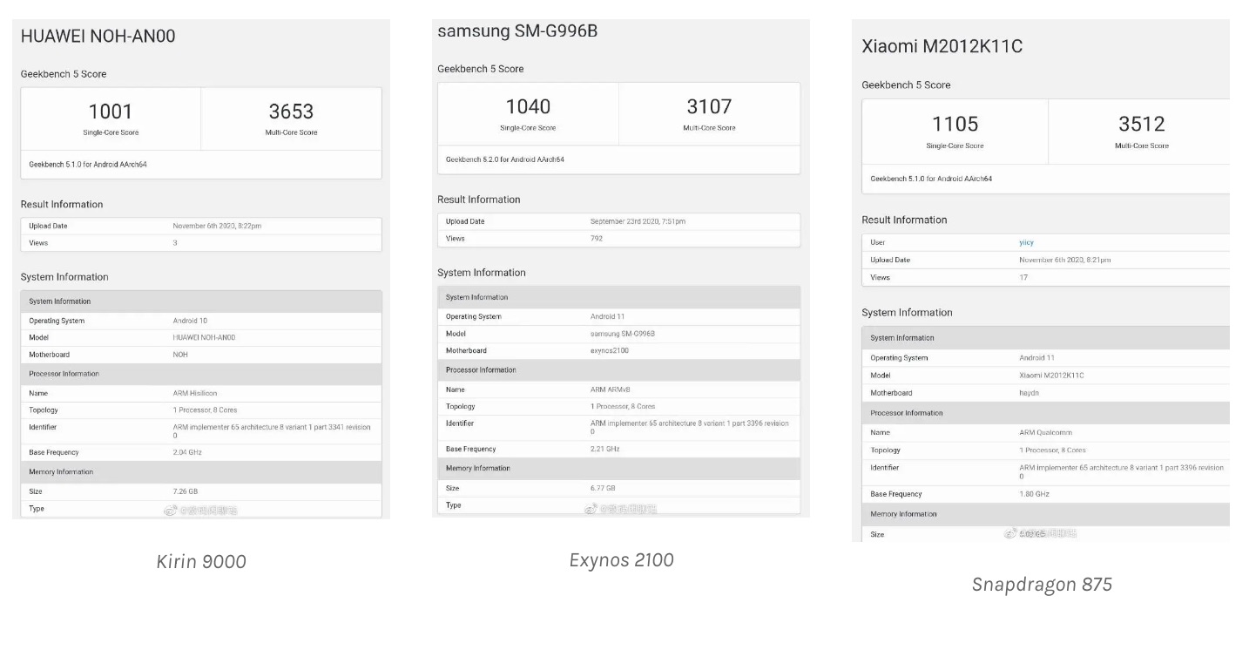Click base frequency 2.21 GHz
This screenshot has height=650, width=1249.
tap(604, 449)
